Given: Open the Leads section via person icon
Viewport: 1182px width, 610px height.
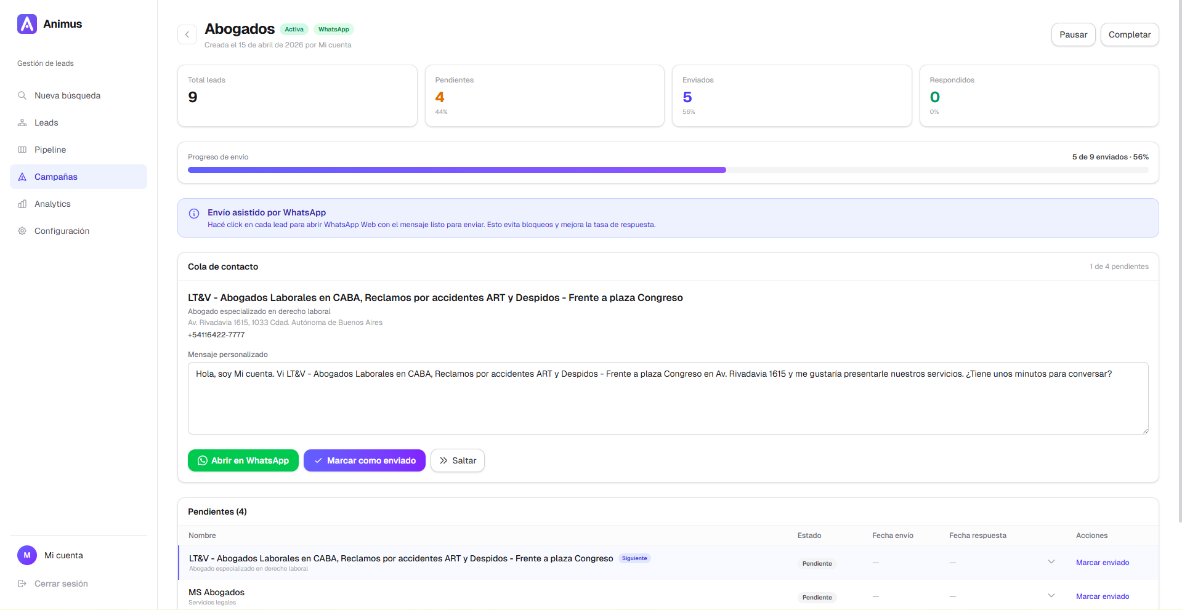Looking at the screenshot, I should tap(22, 122).
